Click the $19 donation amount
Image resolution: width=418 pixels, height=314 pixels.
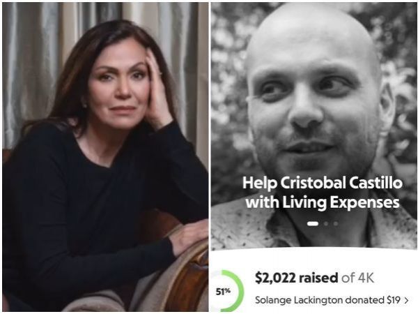point(394,300)
